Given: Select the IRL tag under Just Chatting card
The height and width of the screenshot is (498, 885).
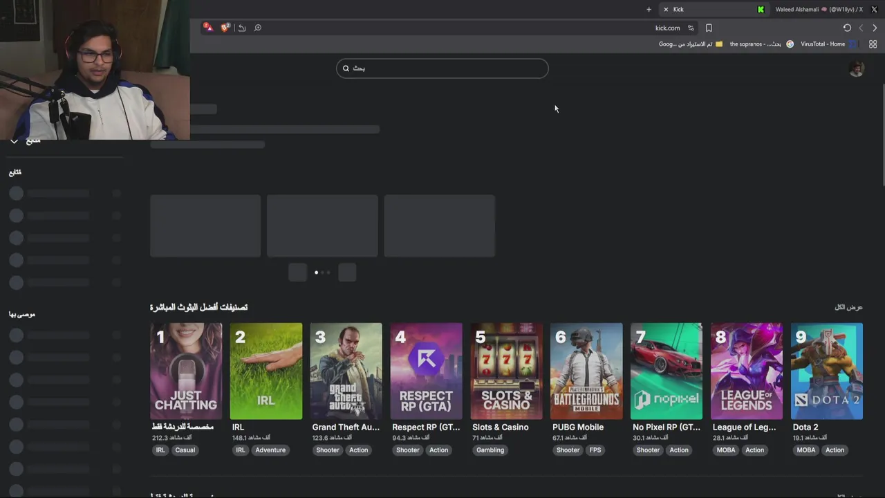Looking at the screenshot, I should (x=160, y=450).
